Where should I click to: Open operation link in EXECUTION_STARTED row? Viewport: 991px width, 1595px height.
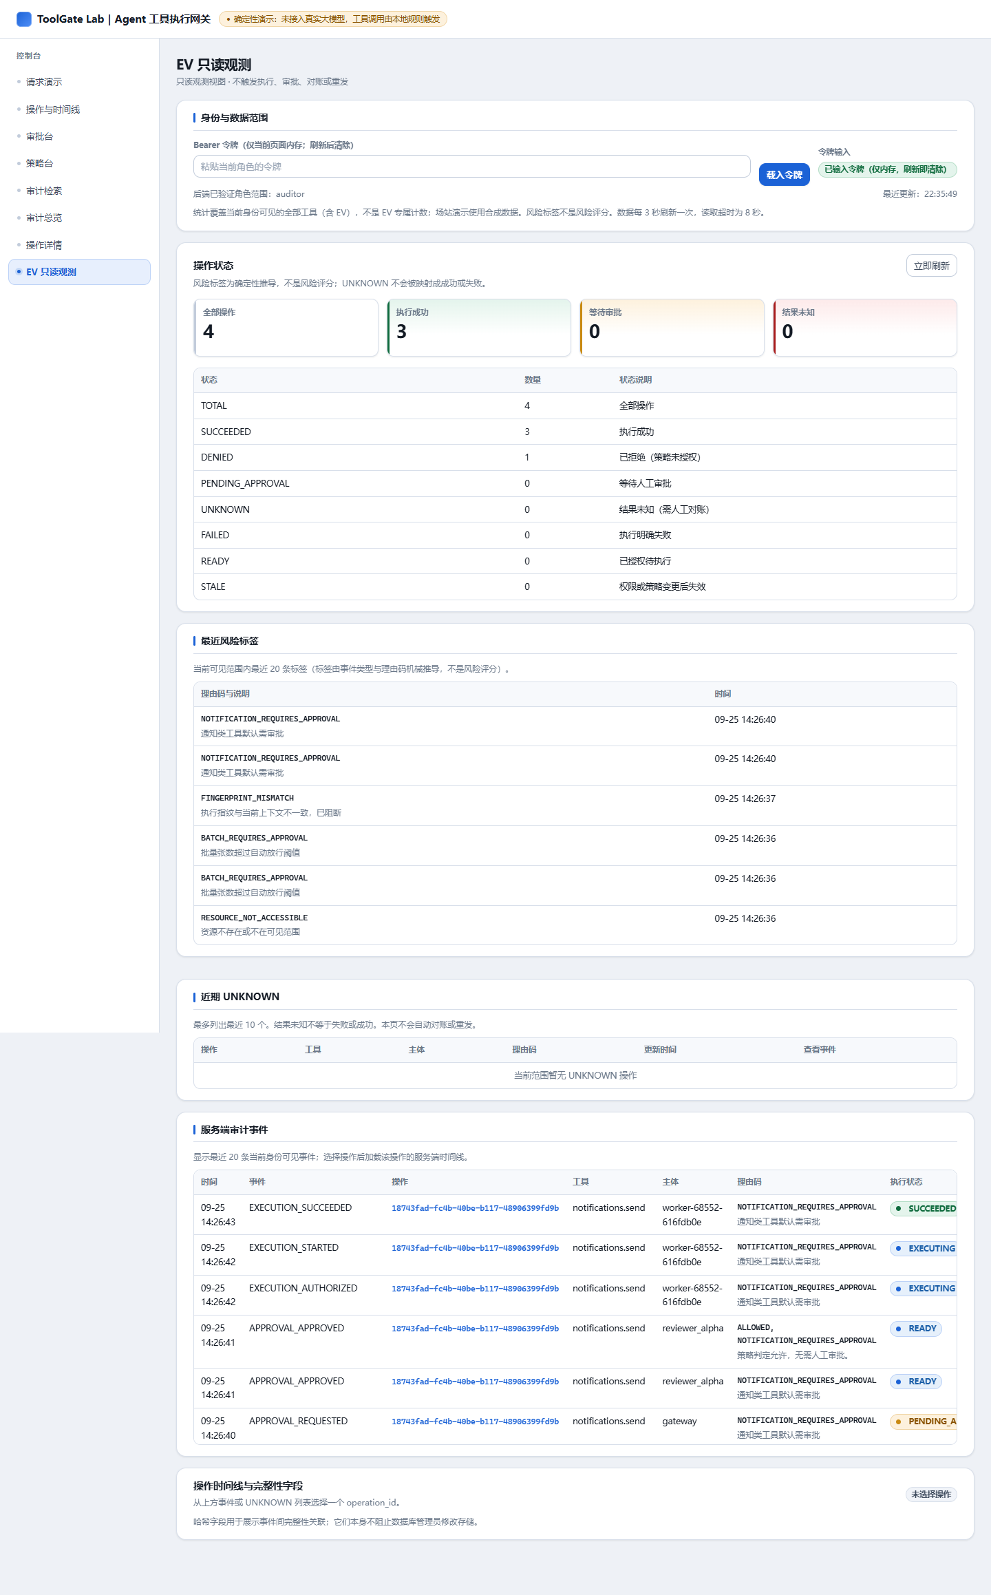coord(475,1248)
